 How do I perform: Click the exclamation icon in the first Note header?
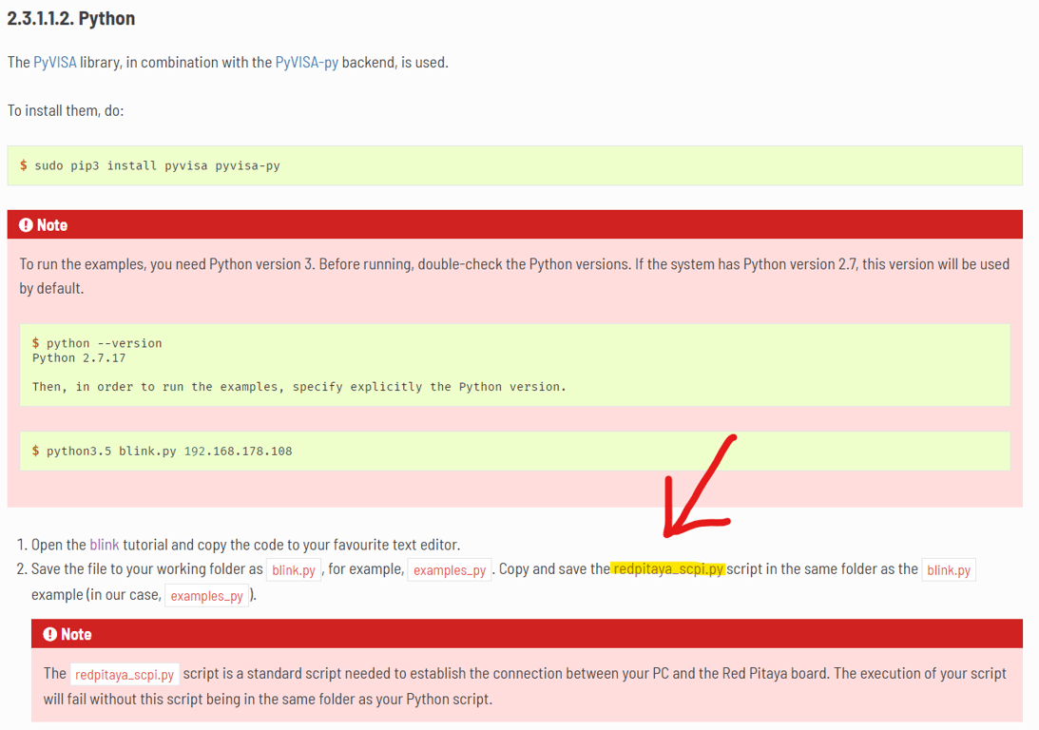point(26,225)
